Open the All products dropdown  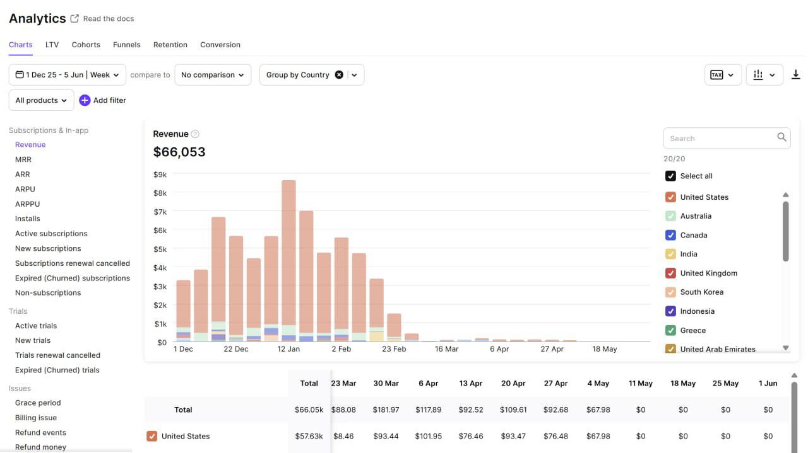[x=41, y=100]
